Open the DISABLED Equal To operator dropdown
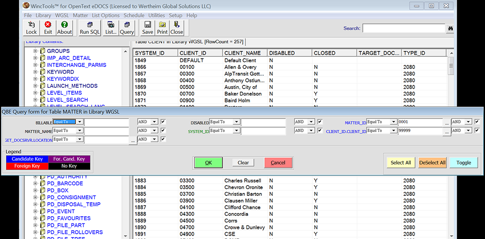The width and height of the screenshot is (485, 239). tap(237, 122)
